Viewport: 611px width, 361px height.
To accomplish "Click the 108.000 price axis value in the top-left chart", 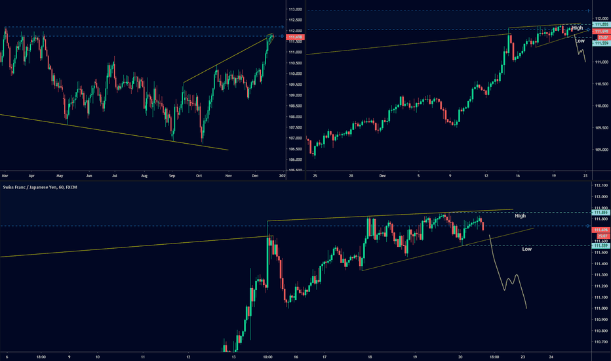I will [295, 117].
